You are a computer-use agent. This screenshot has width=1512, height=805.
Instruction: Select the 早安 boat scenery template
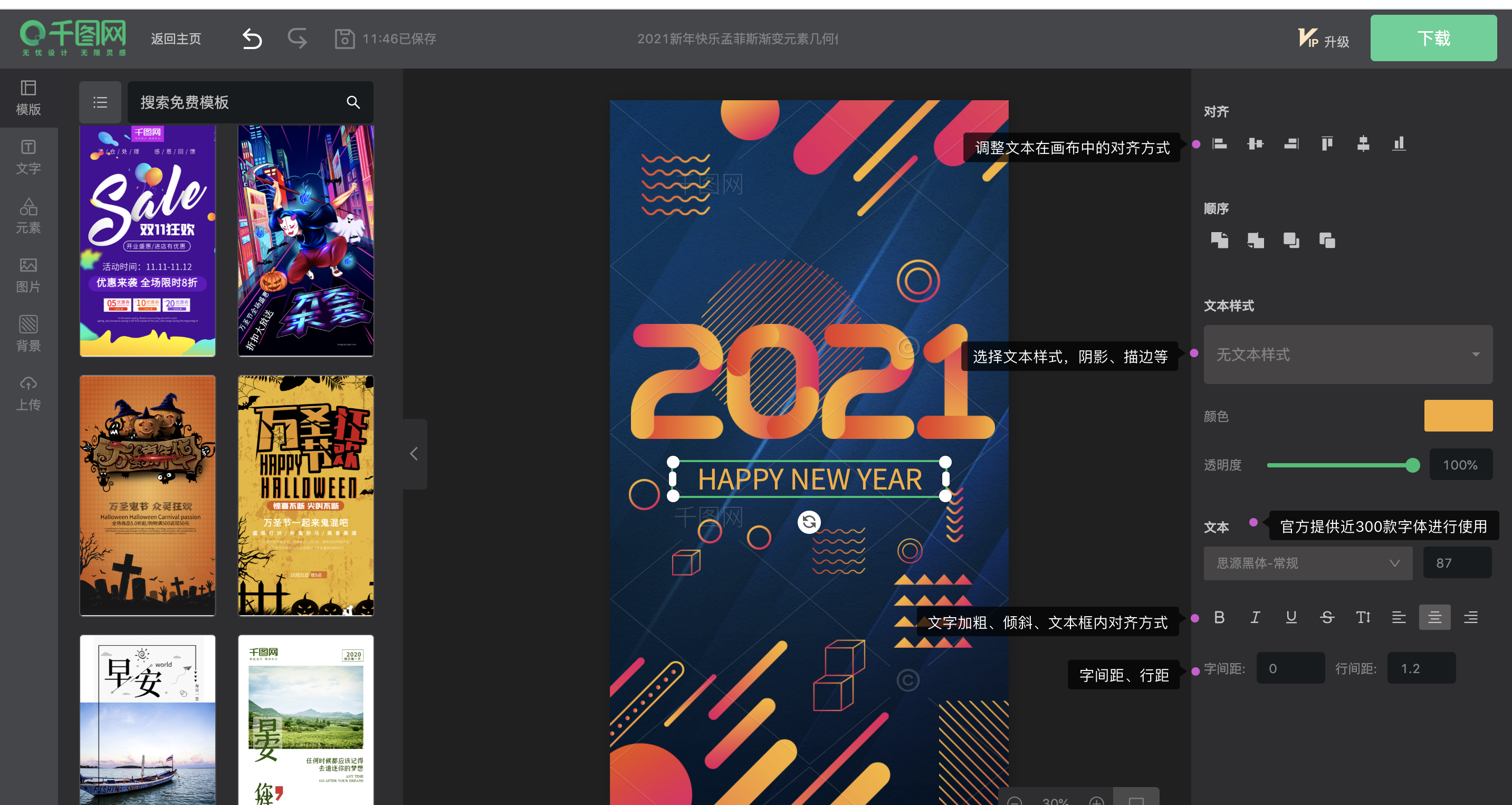147,720
